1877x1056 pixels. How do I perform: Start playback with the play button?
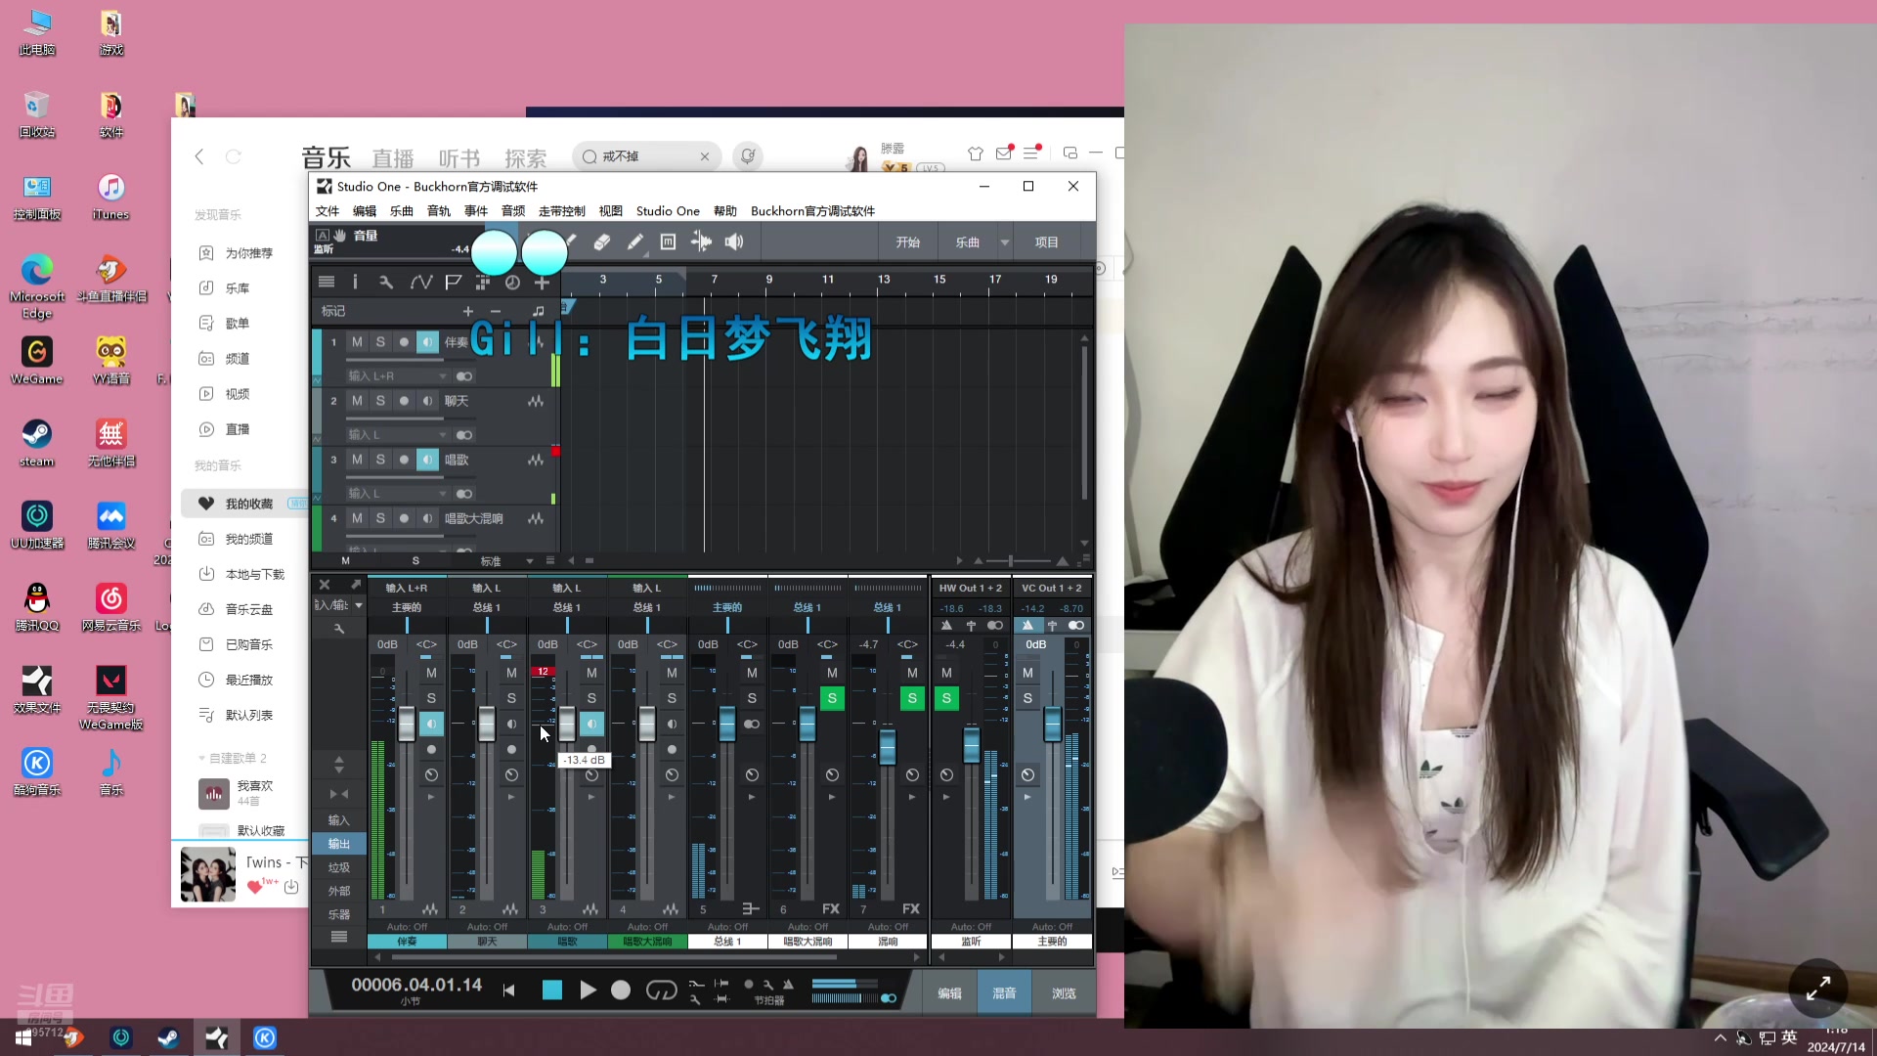[588, 990]
